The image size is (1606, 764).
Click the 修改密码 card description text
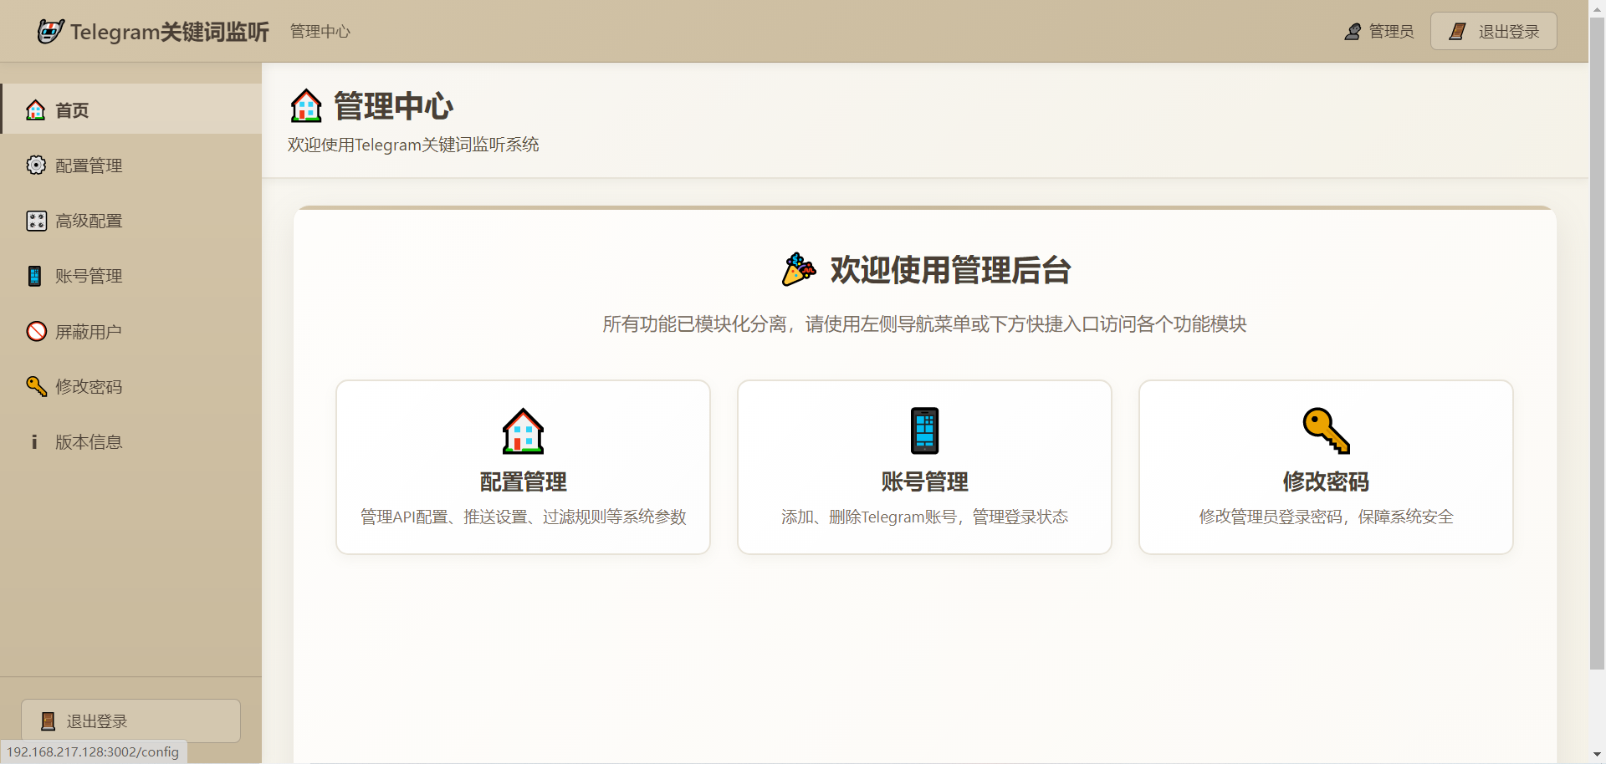1326,517
